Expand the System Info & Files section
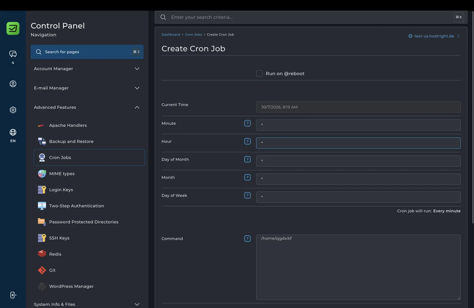 87,304
